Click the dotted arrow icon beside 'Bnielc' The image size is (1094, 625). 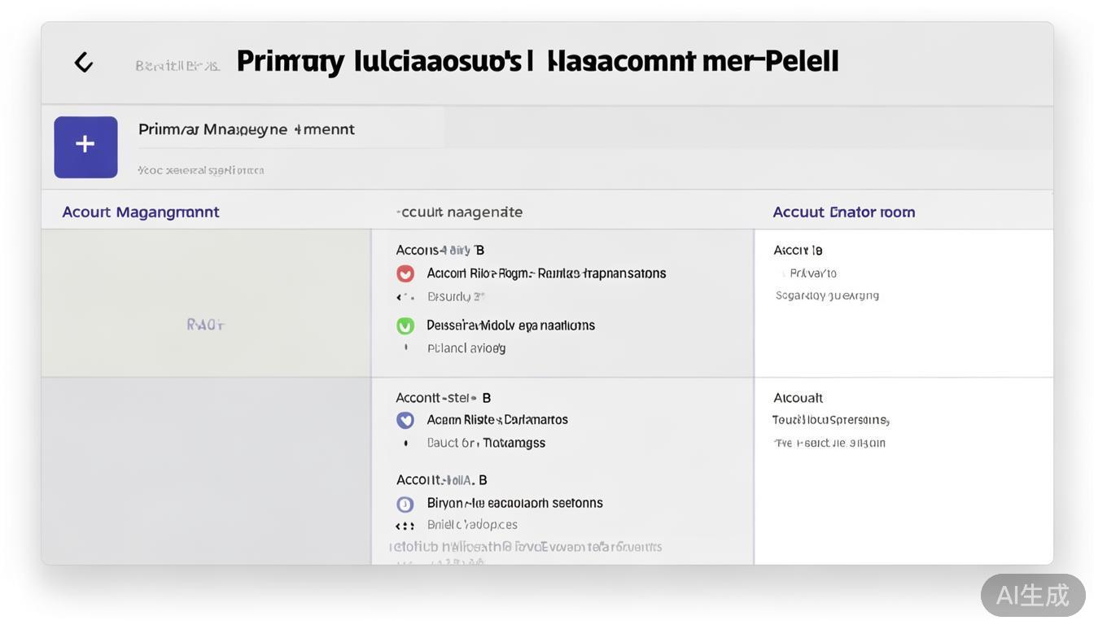[x=405, y=526]
